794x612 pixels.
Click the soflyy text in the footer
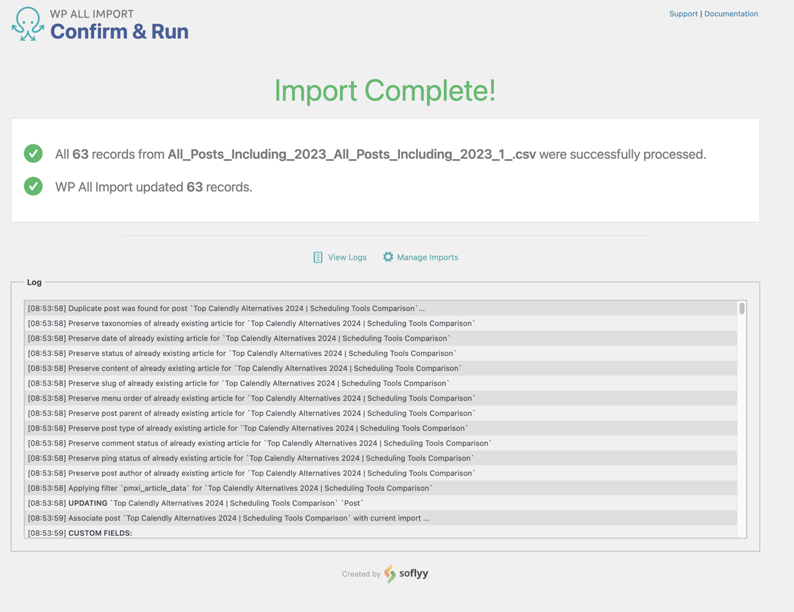point(412,573)
